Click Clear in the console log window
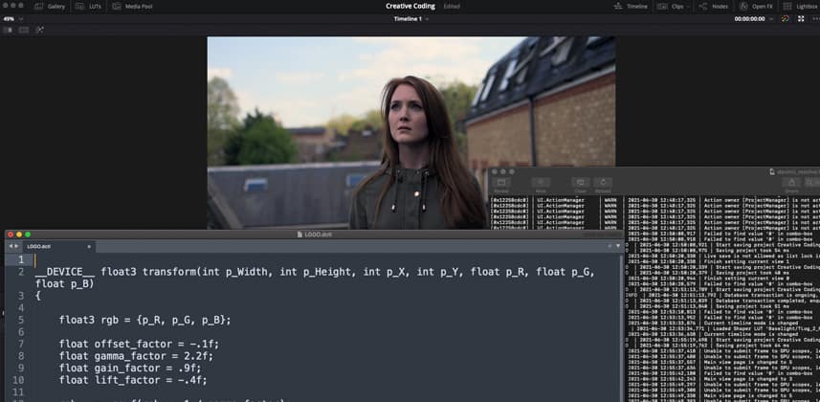The width and height of the screenshot is (820, 402). click(581, 185)
